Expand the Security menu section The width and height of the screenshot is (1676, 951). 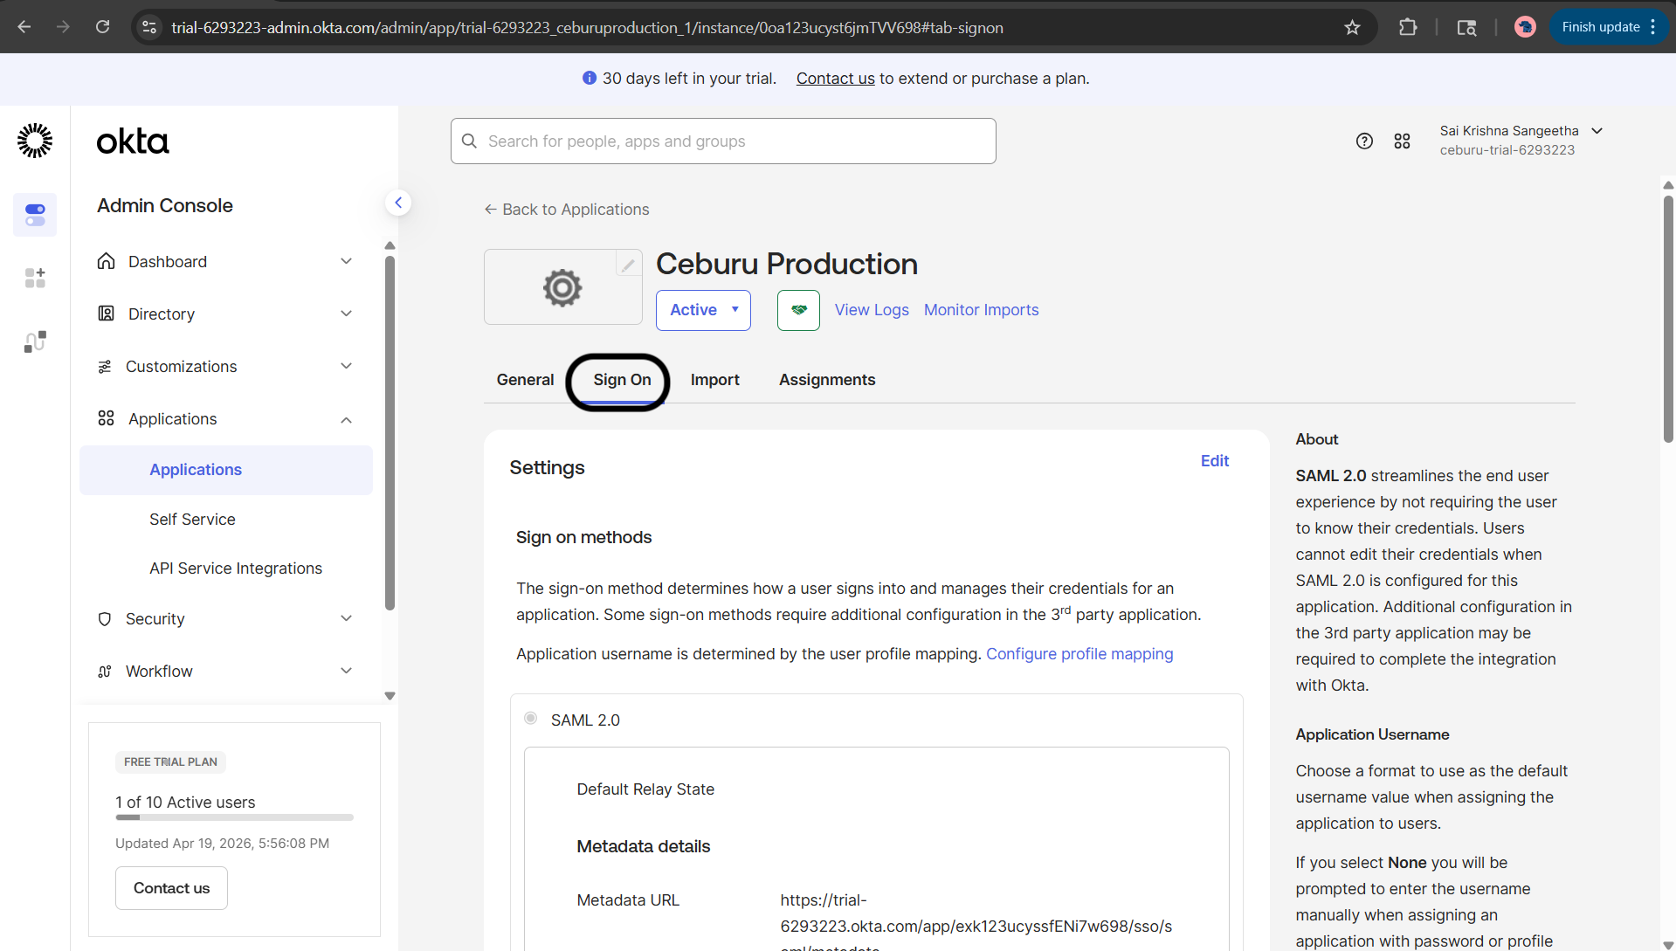pos(347,618)
